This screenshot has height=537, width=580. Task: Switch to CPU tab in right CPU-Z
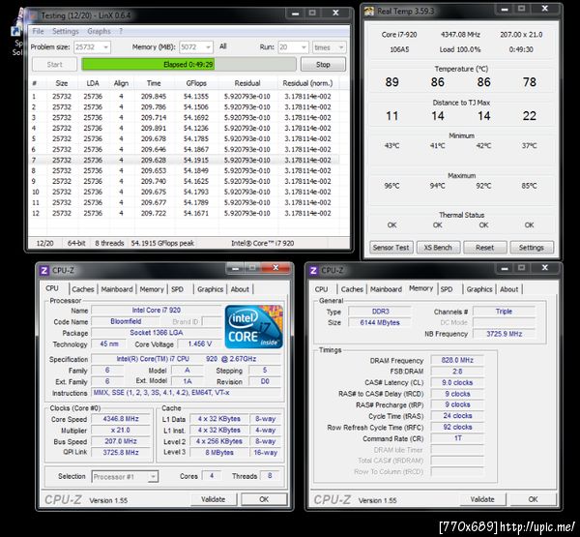pyautogui.click(x=321, y=289)
